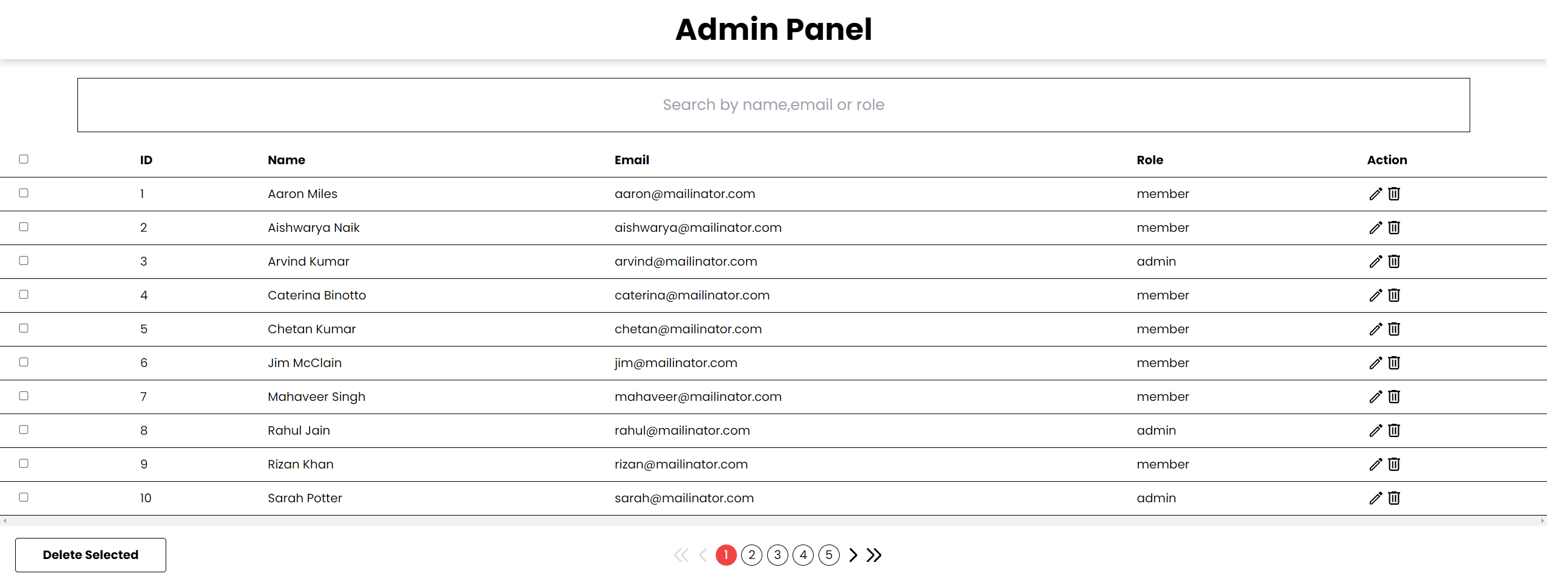Edit Rizan Khan using the pencil icon
Image resolution: width=1547 pixels, height=588 pixels.
pyautogui.click(x=1376, y=464)
